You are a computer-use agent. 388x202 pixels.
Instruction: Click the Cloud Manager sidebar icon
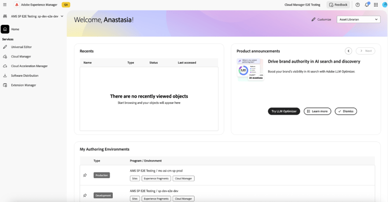pos(5,56)
